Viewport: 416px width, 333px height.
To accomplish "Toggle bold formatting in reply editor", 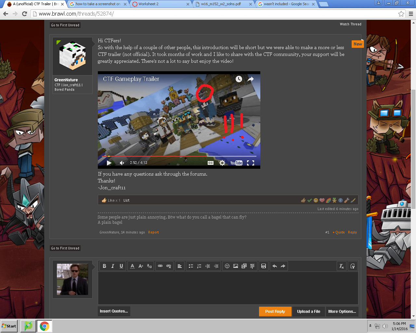I will click(x=104, y=266).
